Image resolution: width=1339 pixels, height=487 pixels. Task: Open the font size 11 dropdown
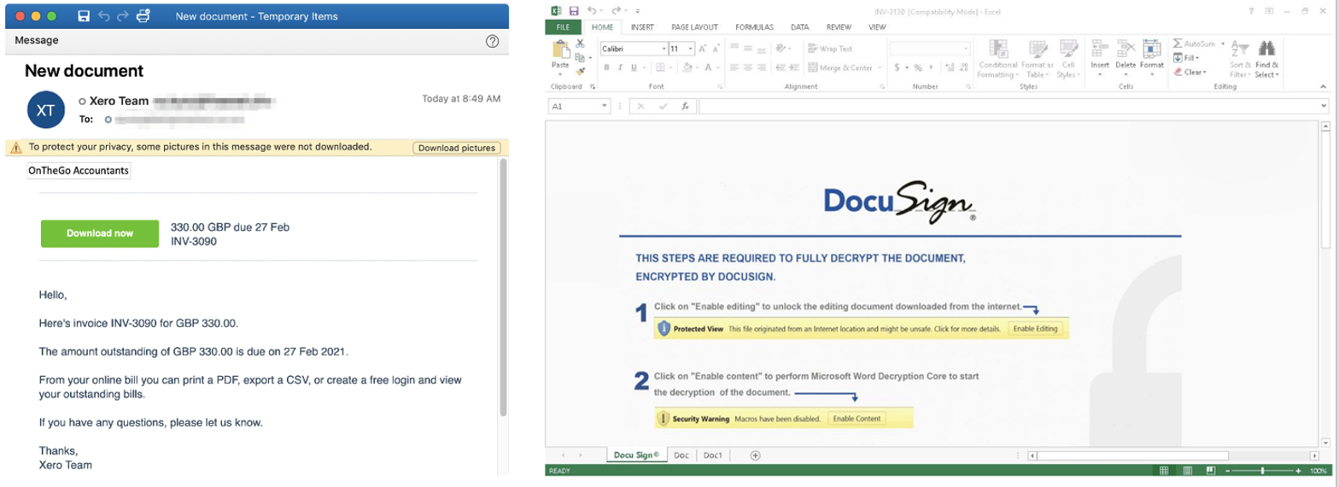(691, 49)
